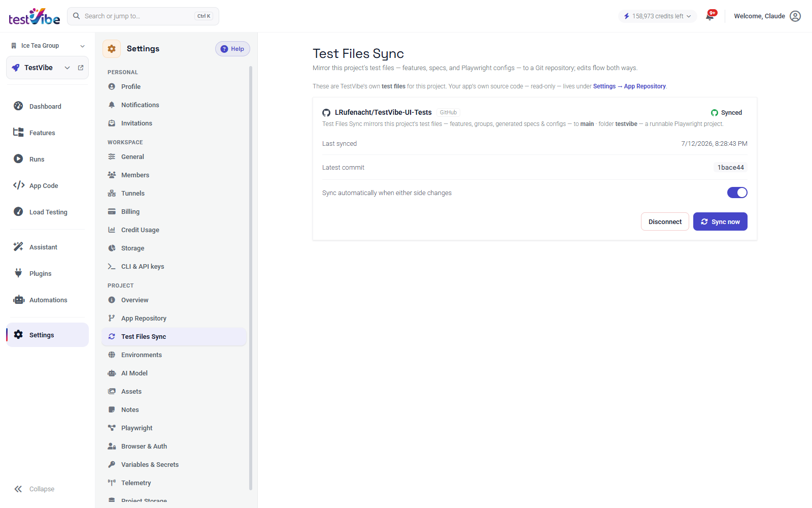
Task: Follow the Settings → App Repository link
Action: point(629,86)
